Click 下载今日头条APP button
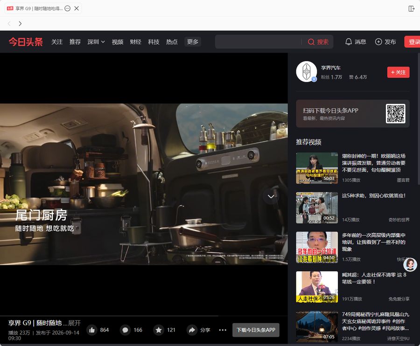This screenshot has height=346, width=420. (256, 330)
